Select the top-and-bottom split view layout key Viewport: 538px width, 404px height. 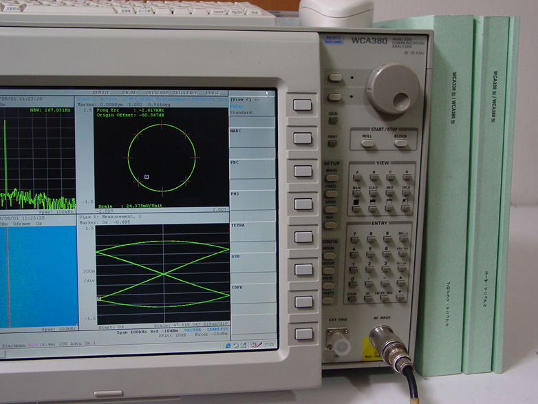click(373, 208)
